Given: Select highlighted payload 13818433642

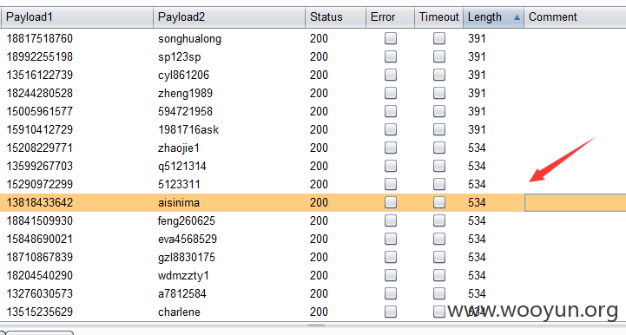Looking at the screenshot, I should pos(40,202).
